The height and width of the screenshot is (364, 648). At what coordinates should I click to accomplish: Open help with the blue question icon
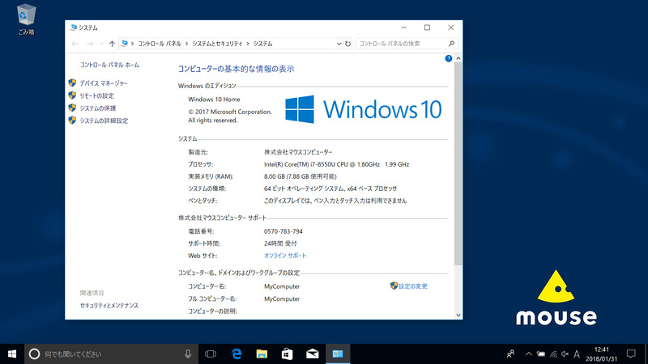(449, 58)
